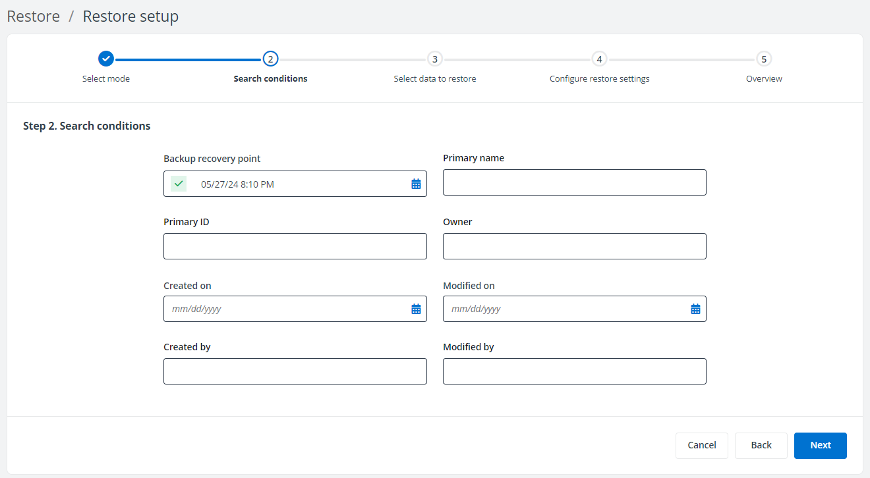Open the Modified on calendar picker
870x478 pixels.
tap(695, 309)
